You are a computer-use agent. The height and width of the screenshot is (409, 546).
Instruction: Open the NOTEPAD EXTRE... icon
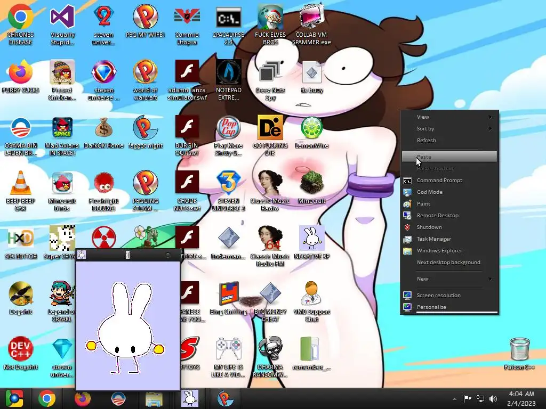point(228,72)
